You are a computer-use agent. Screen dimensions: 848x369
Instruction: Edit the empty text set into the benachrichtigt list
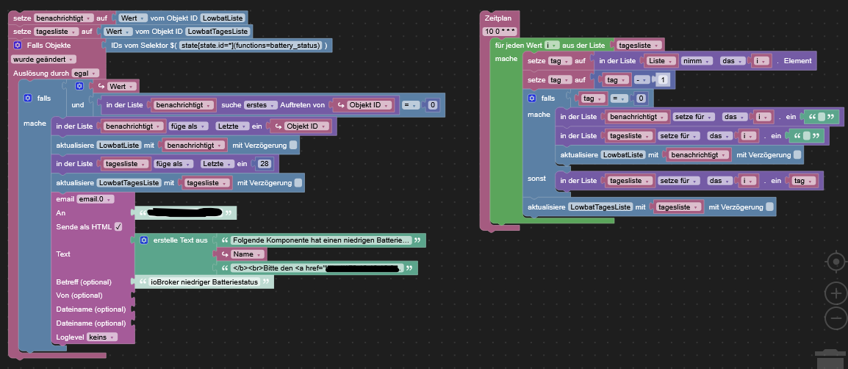point(821,117)
